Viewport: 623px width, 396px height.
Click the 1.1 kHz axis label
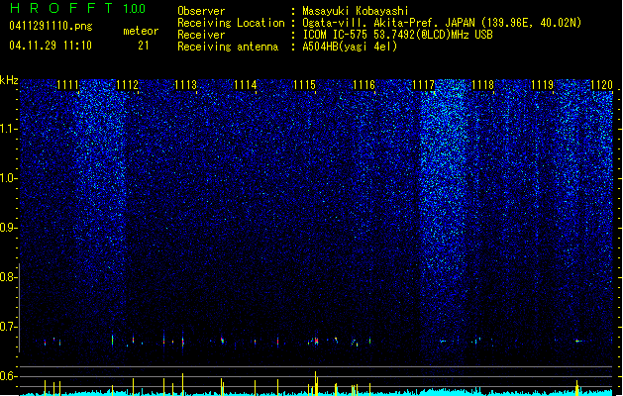coord(9,129)
